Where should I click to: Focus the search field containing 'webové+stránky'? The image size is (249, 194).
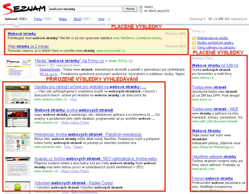85,9
